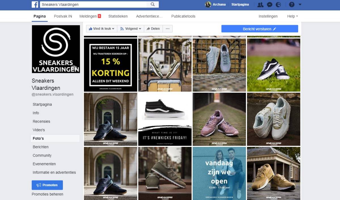Open the black Vans on grass photo
Screen dimensions: 340x200
(274, 65)
